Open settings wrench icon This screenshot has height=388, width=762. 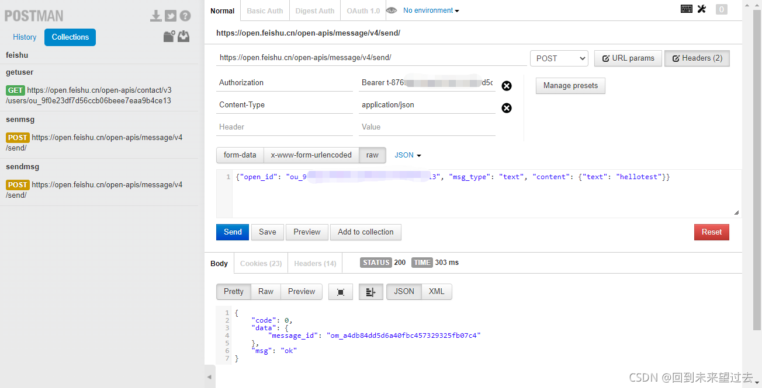(702, 9)
